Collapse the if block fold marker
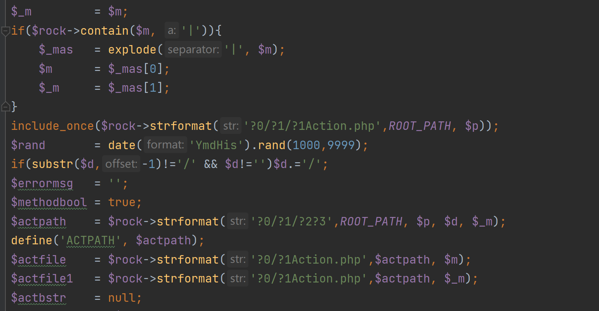 [5, 31]
